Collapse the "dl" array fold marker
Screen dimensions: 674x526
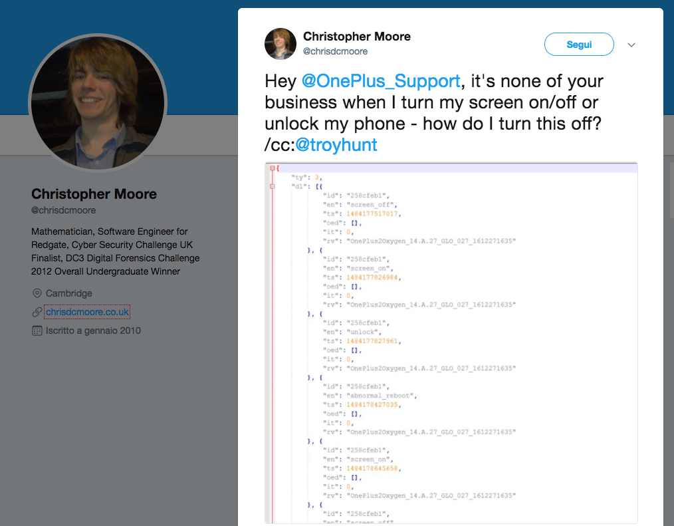click(272, 187)
